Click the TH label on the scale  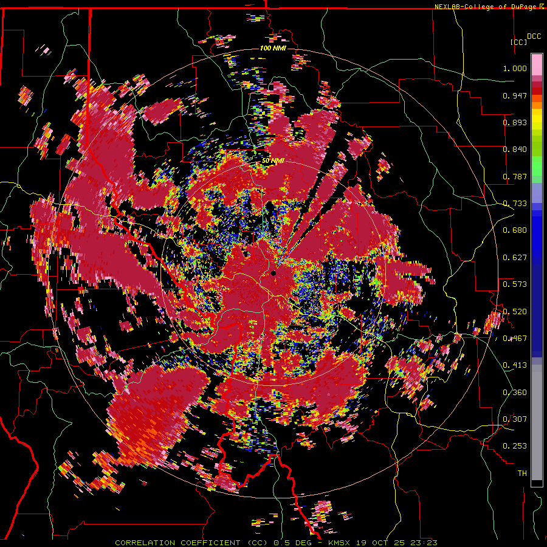(x=522, y=473)
